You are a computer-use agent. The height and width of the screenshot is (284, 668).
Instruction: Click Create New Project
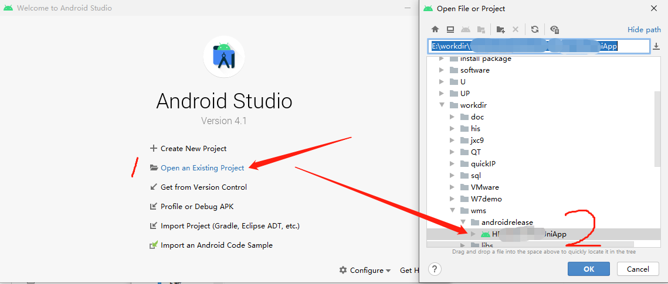[x=194, y=148]
